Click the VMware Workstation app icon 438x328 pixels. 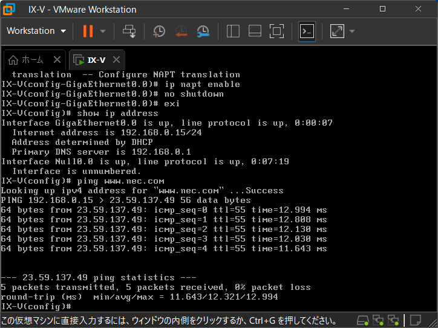coord(9,9)
